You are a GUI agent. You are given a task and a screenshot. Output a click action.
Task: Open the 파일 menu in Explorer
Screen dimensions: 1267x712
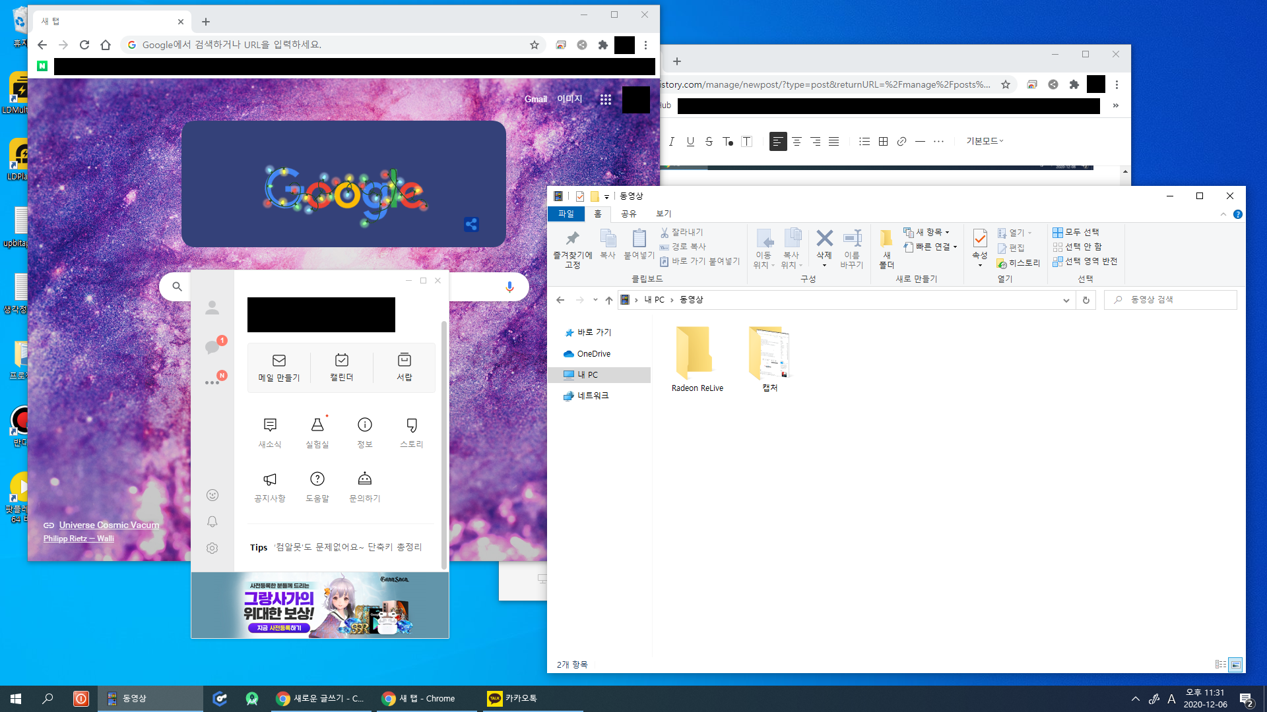566,214
